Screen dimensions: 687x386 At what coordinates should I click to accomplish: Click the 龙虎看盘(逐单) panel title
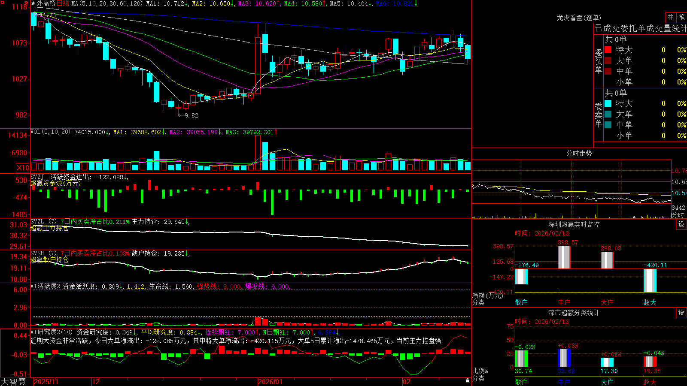pyautogui.click(x=579, y=18)
